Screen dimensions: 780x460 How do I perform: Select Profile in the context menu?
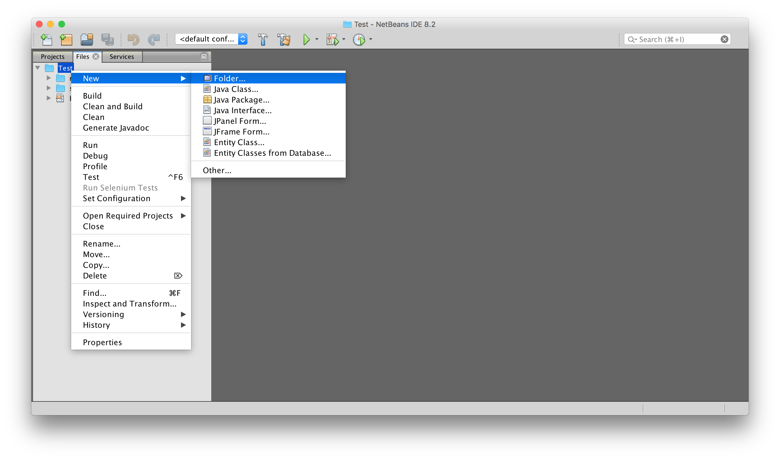(x=131, y=166)
